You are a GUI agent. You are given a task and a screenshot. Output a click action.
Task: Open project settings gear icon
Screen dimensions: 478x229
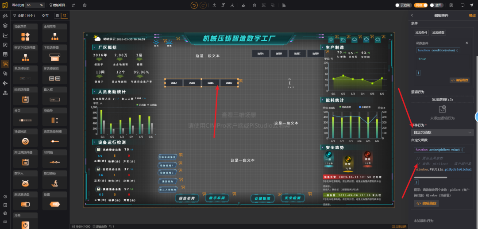85,5
